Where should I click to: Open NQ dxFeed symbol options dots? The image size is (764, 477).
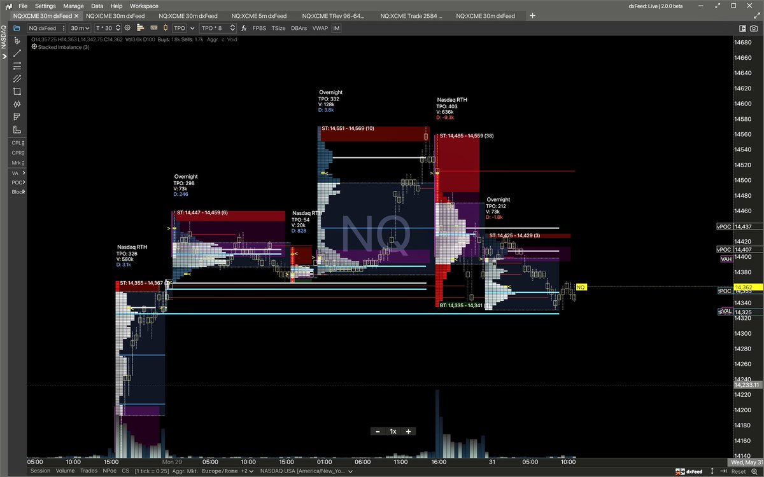pos(64,28)
